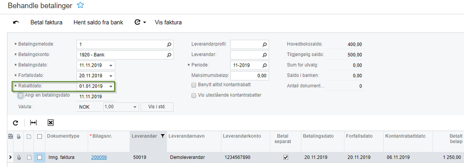Click Tilgjengelig saldo value 500,00
The width and height of the screenshot is (464, 167).
click(x=354, y=55)
